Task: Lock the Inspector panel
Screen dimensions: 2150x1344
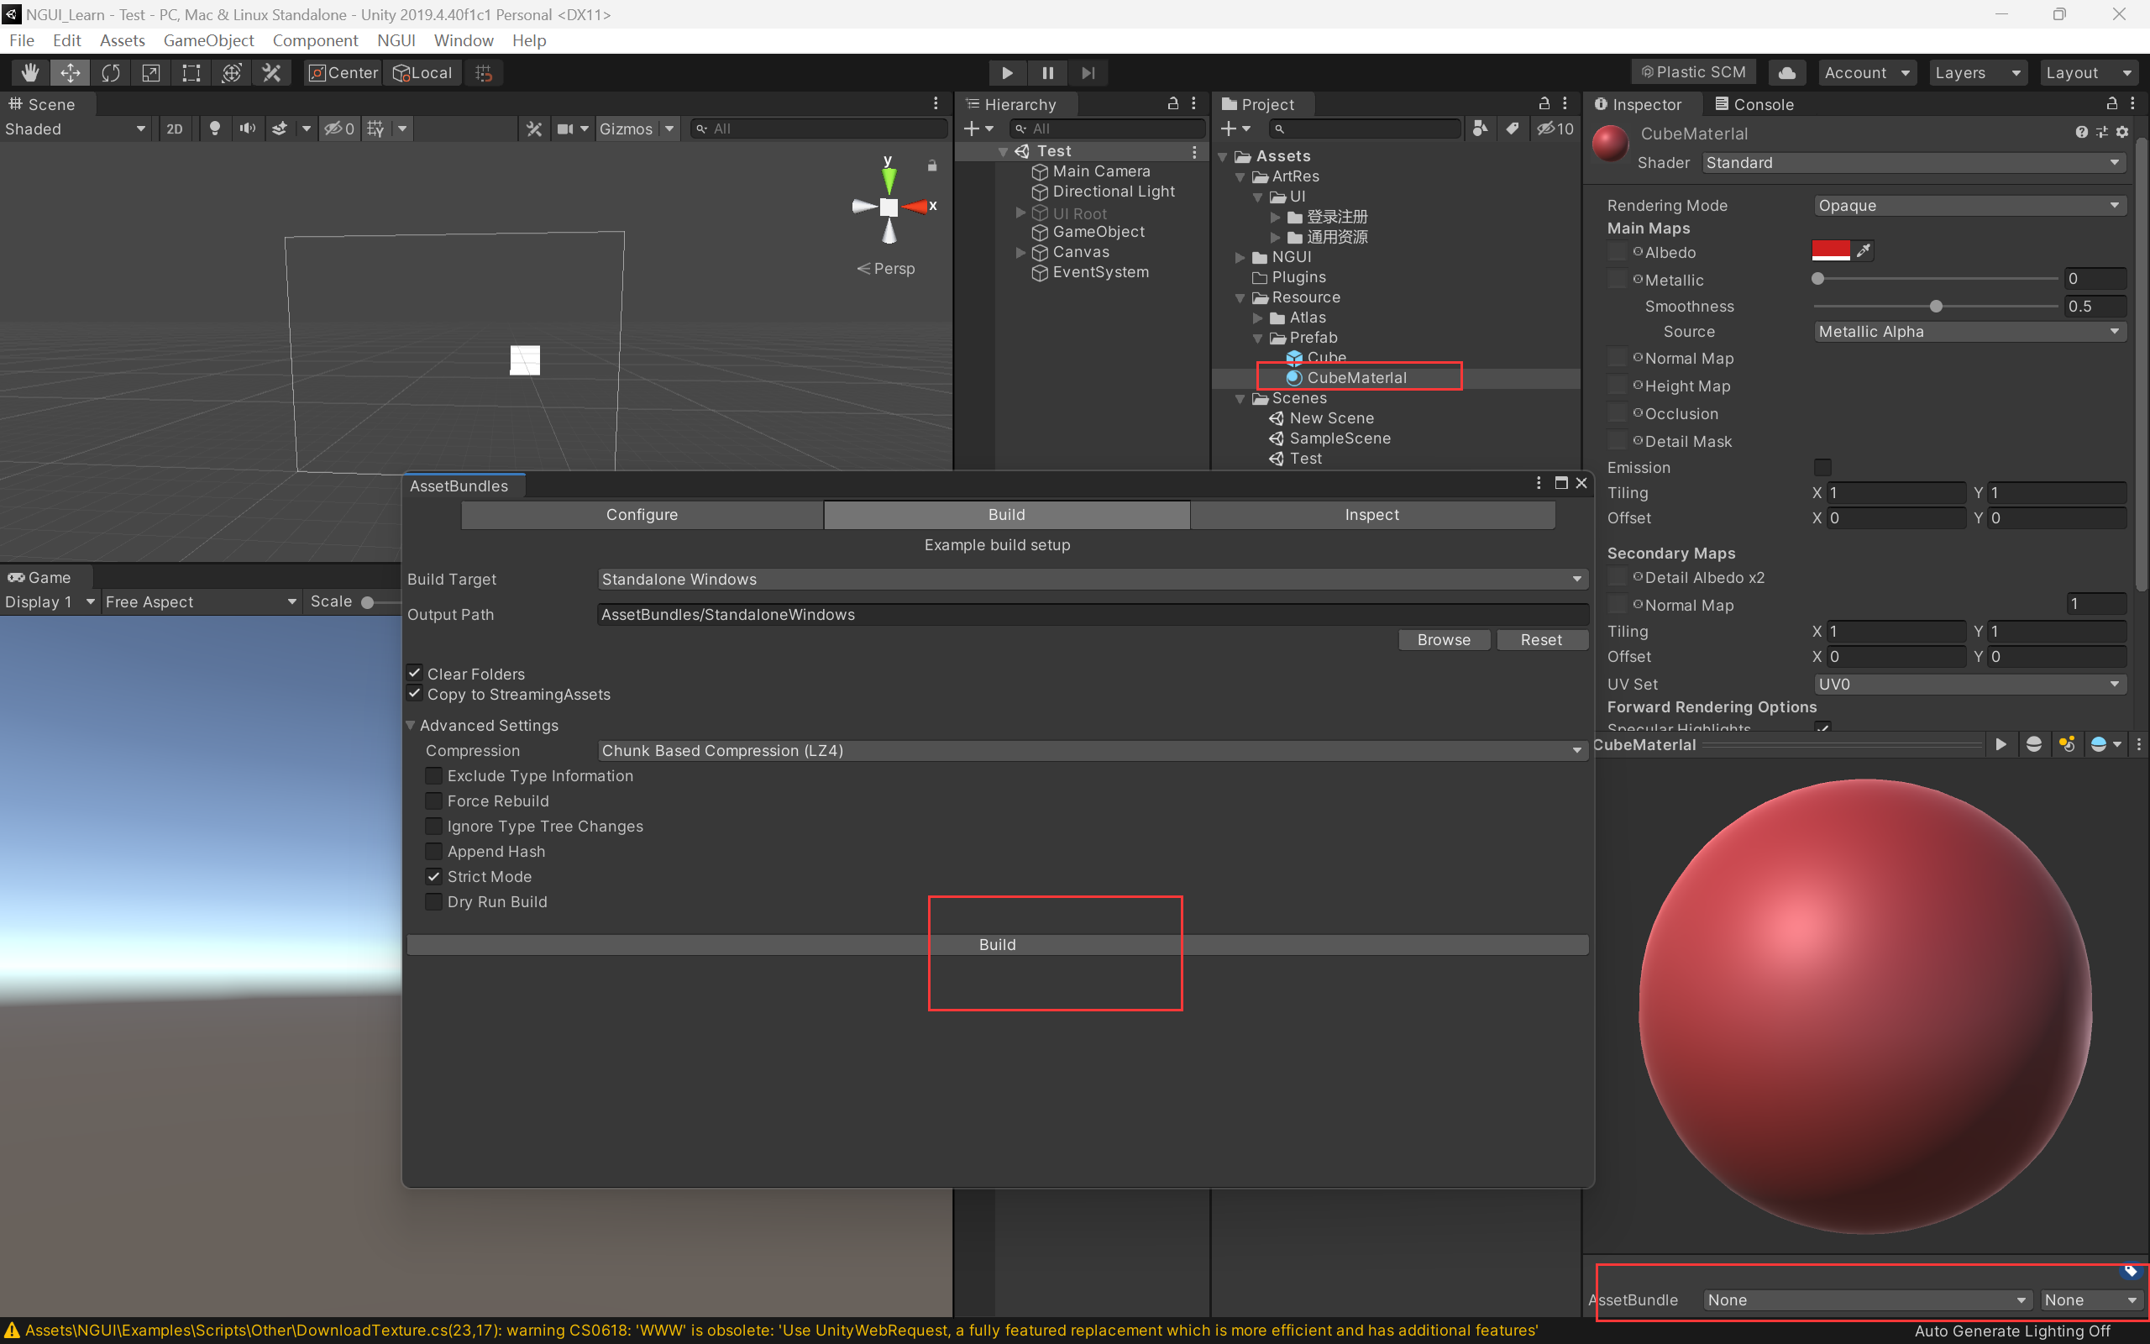Action: click(2113, 104)
